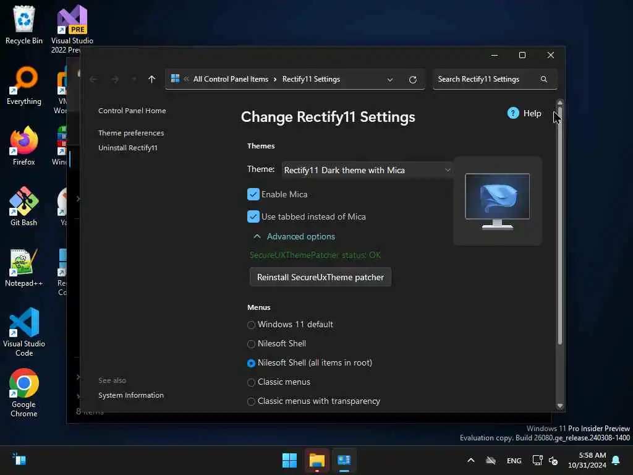Launch Visual Studio Code shortcut

[x=24, y=332]
